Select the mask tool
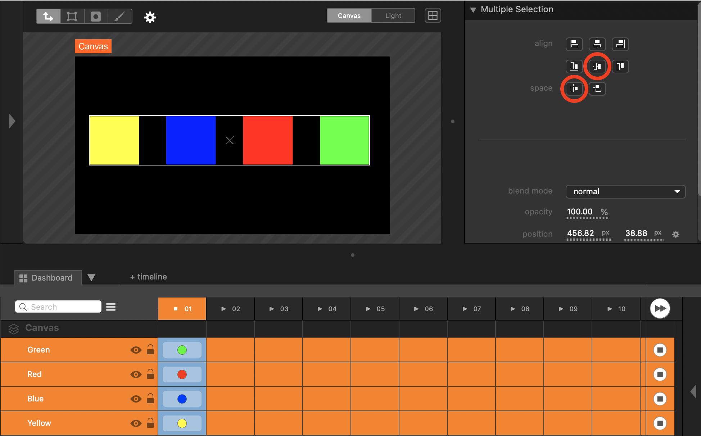 pos(96,17)
